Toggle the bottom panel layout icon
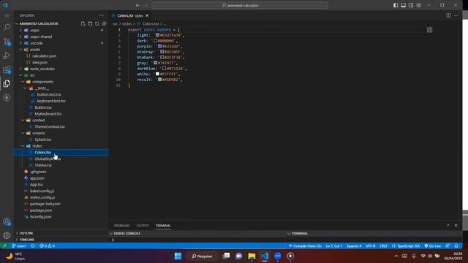The image size is (468, 263). tap(403, 5)
